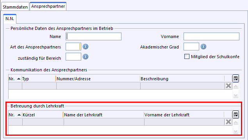Switch to the Stammdaten tab
Screen dimensions: 248x140
click(15, 7)
